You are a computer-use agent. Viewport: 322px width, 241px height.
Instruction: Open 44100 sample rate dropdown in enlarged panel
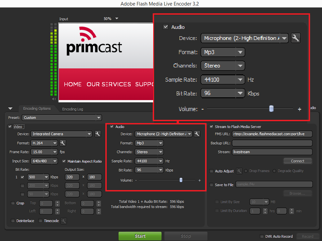click(x=223, y=79)
